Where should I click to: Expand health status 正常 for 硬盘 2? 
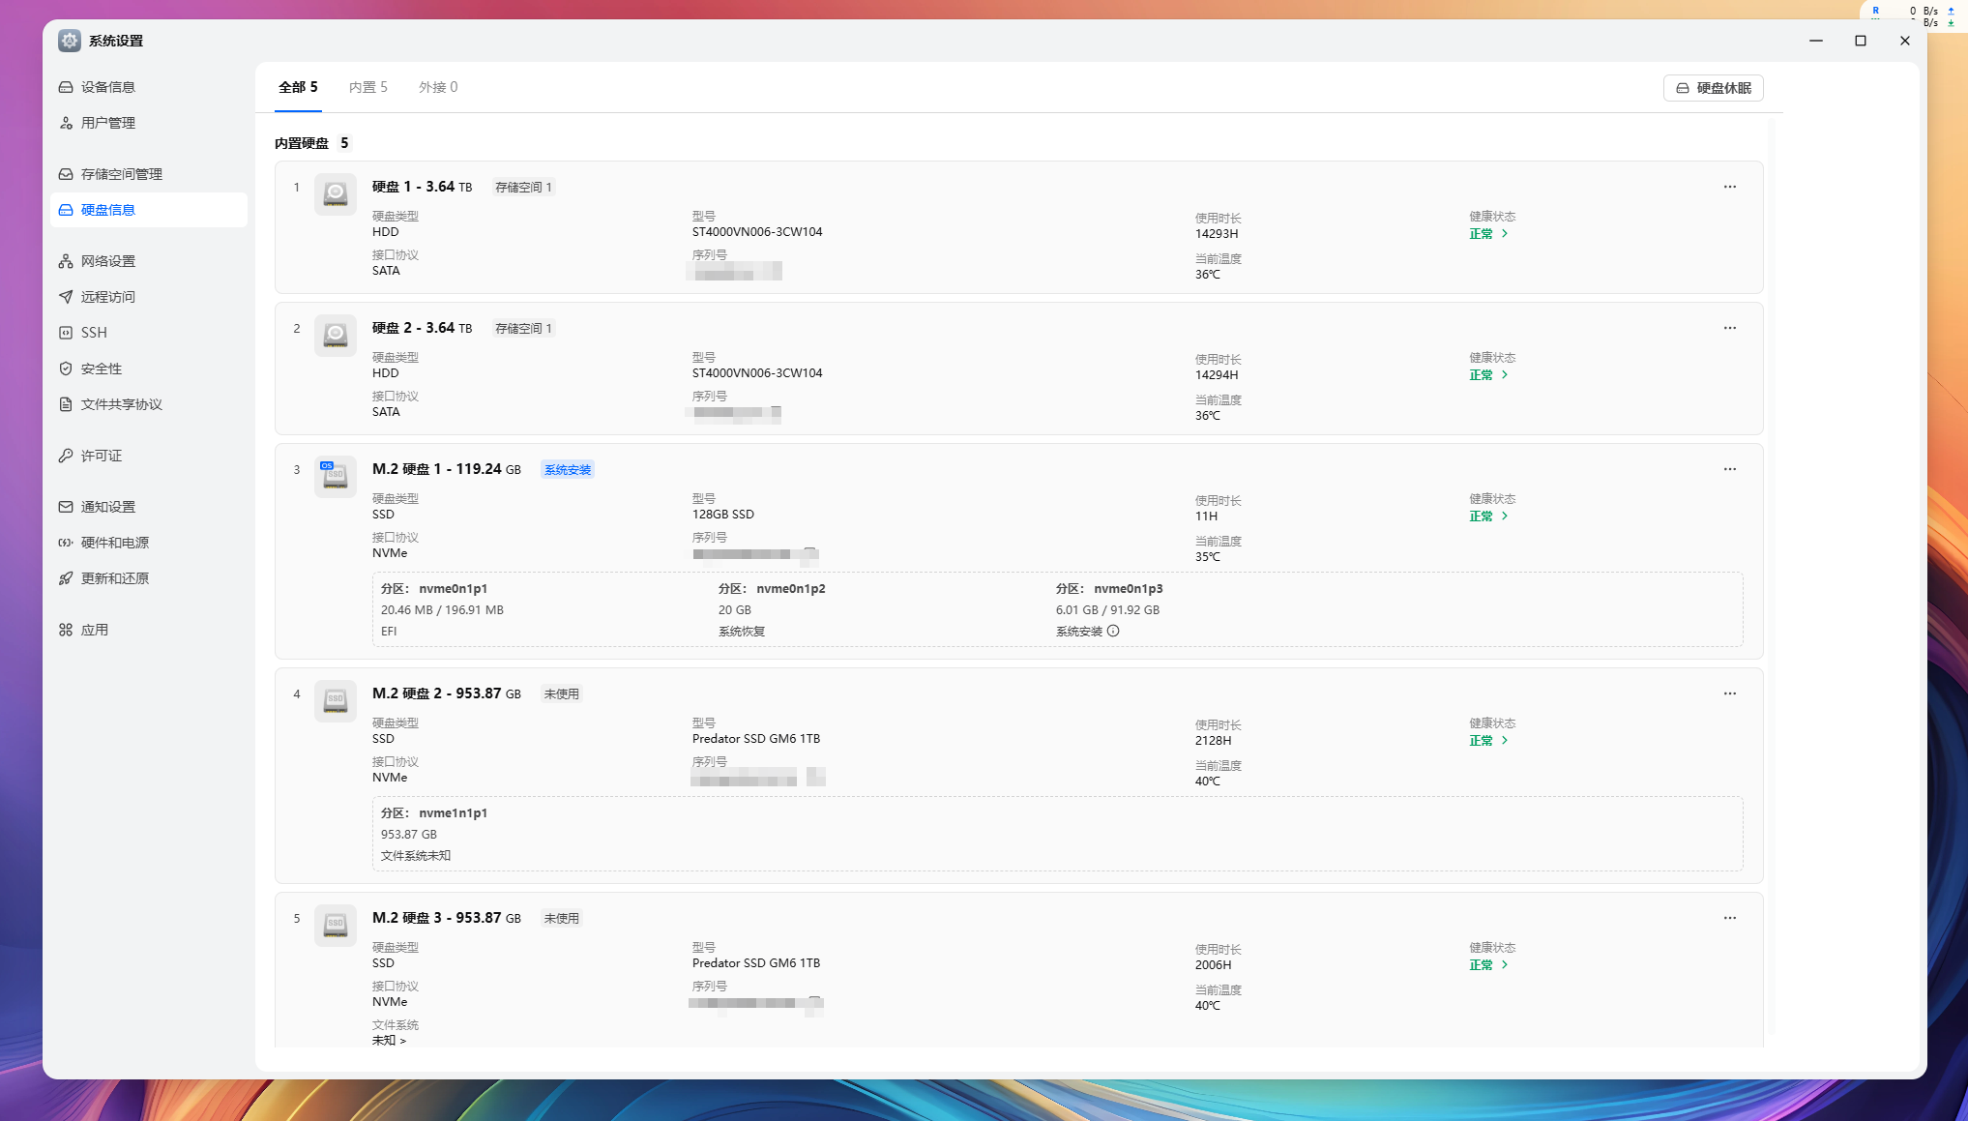[1488, 375]
